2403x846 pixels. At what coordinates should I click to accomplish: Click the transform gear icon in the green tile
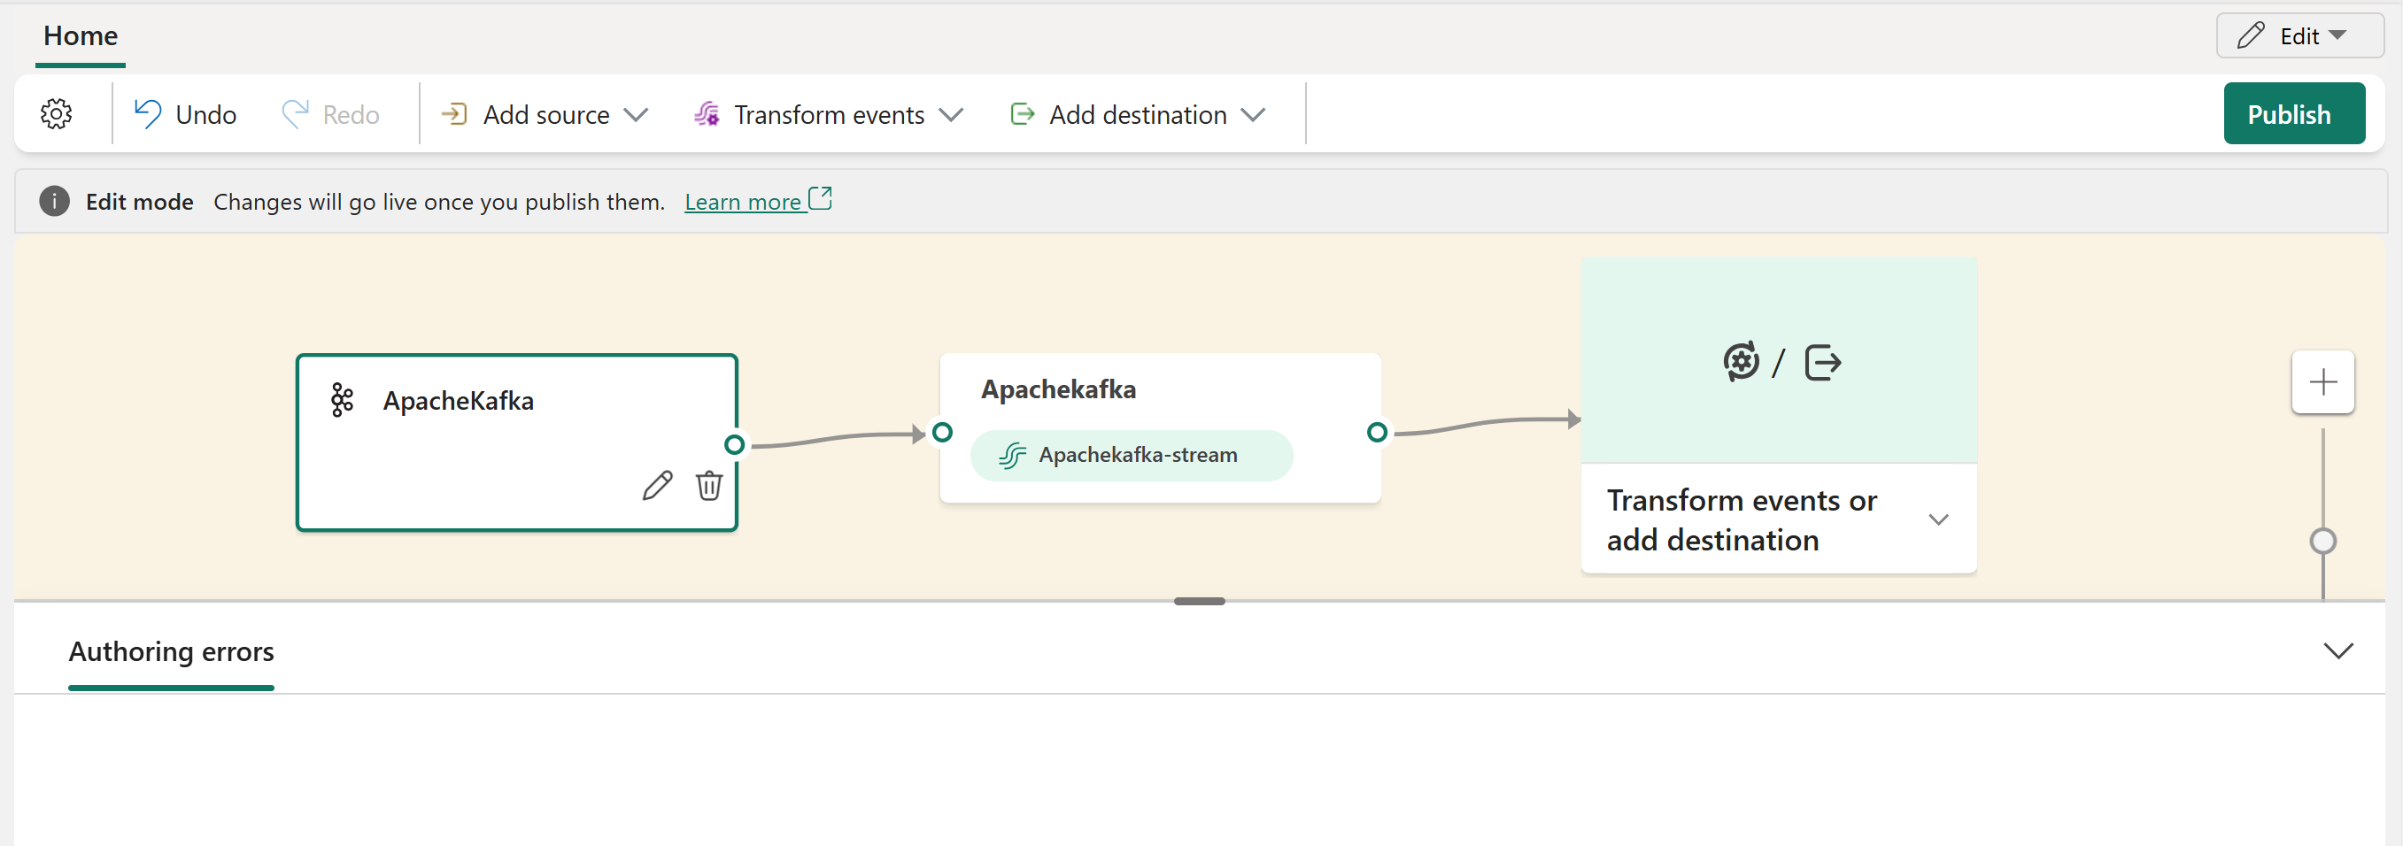1741,362
